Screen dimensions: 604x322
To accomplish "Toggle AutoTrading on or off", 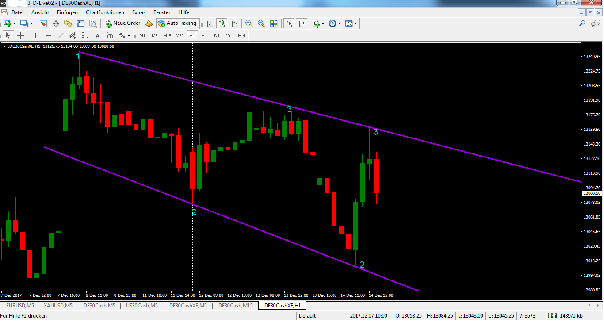I will [177, 23].
